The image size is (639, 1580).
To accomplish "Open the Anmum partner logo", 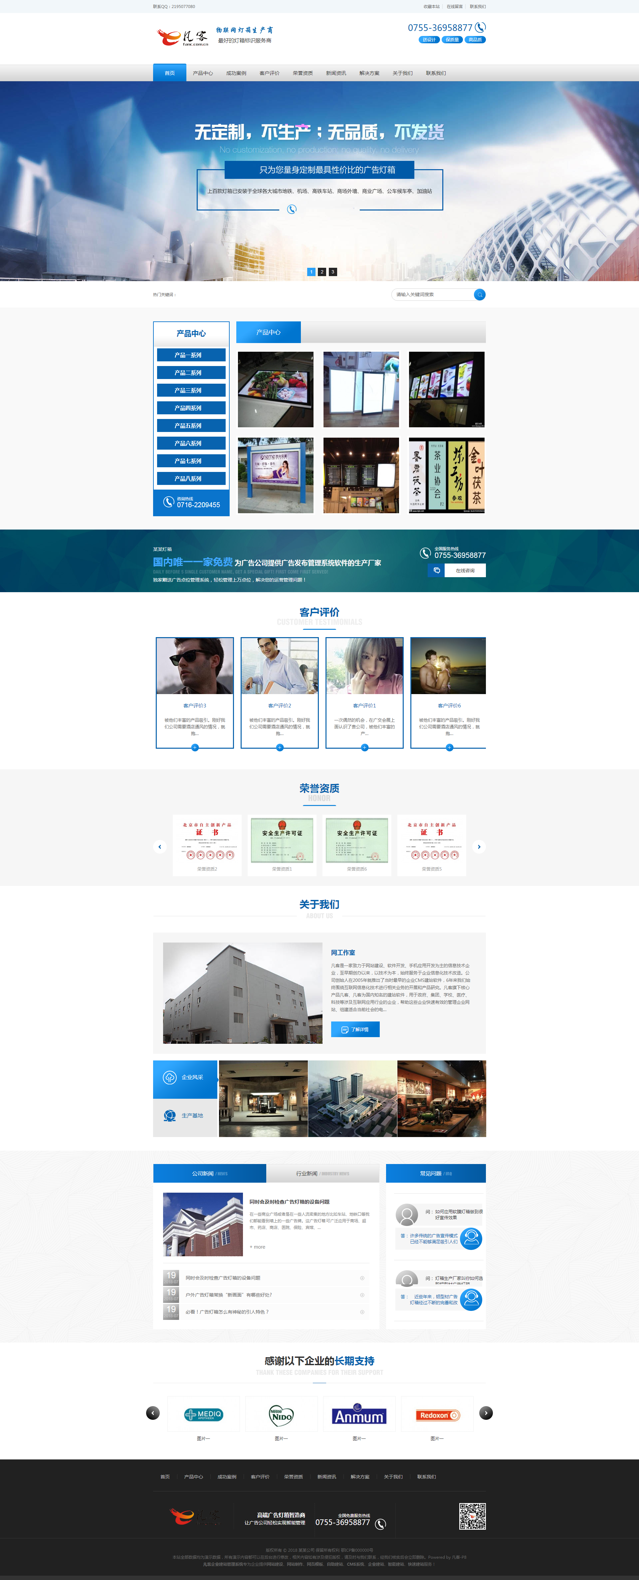I will coord(359,1415).
